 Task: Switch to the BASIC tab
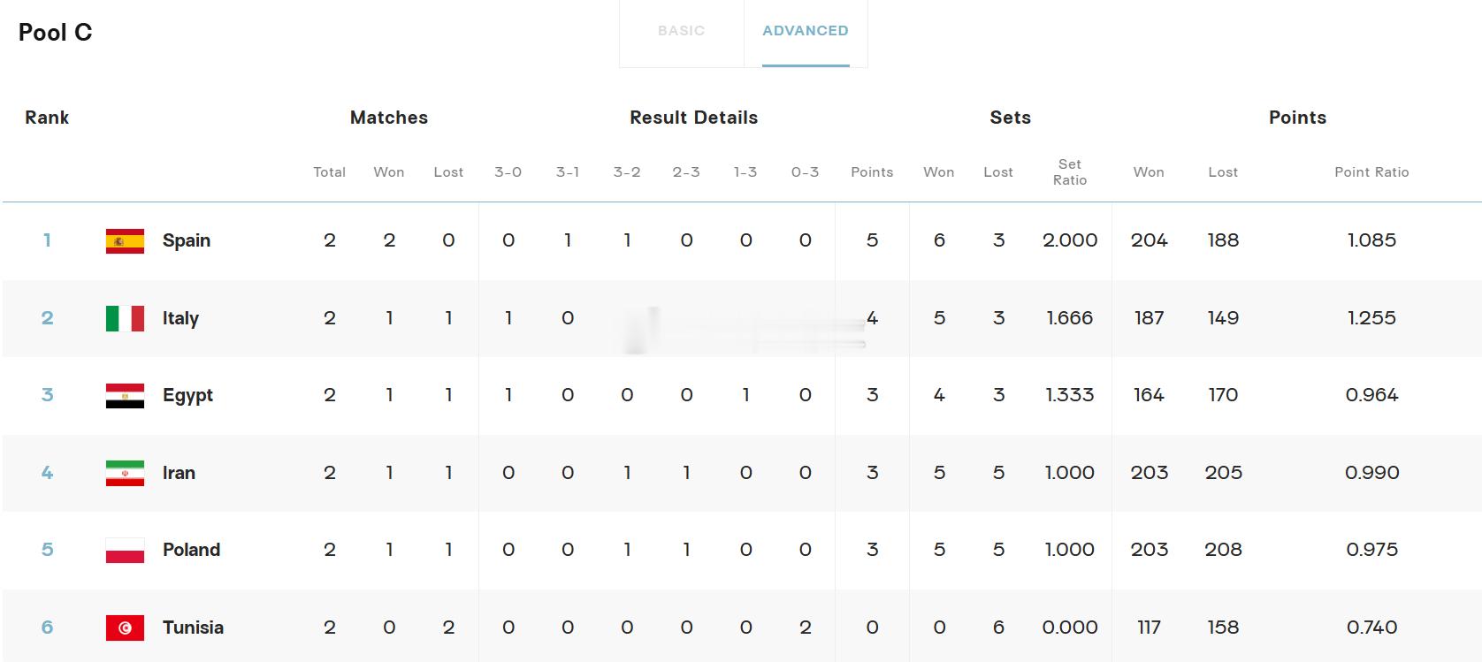681,31
